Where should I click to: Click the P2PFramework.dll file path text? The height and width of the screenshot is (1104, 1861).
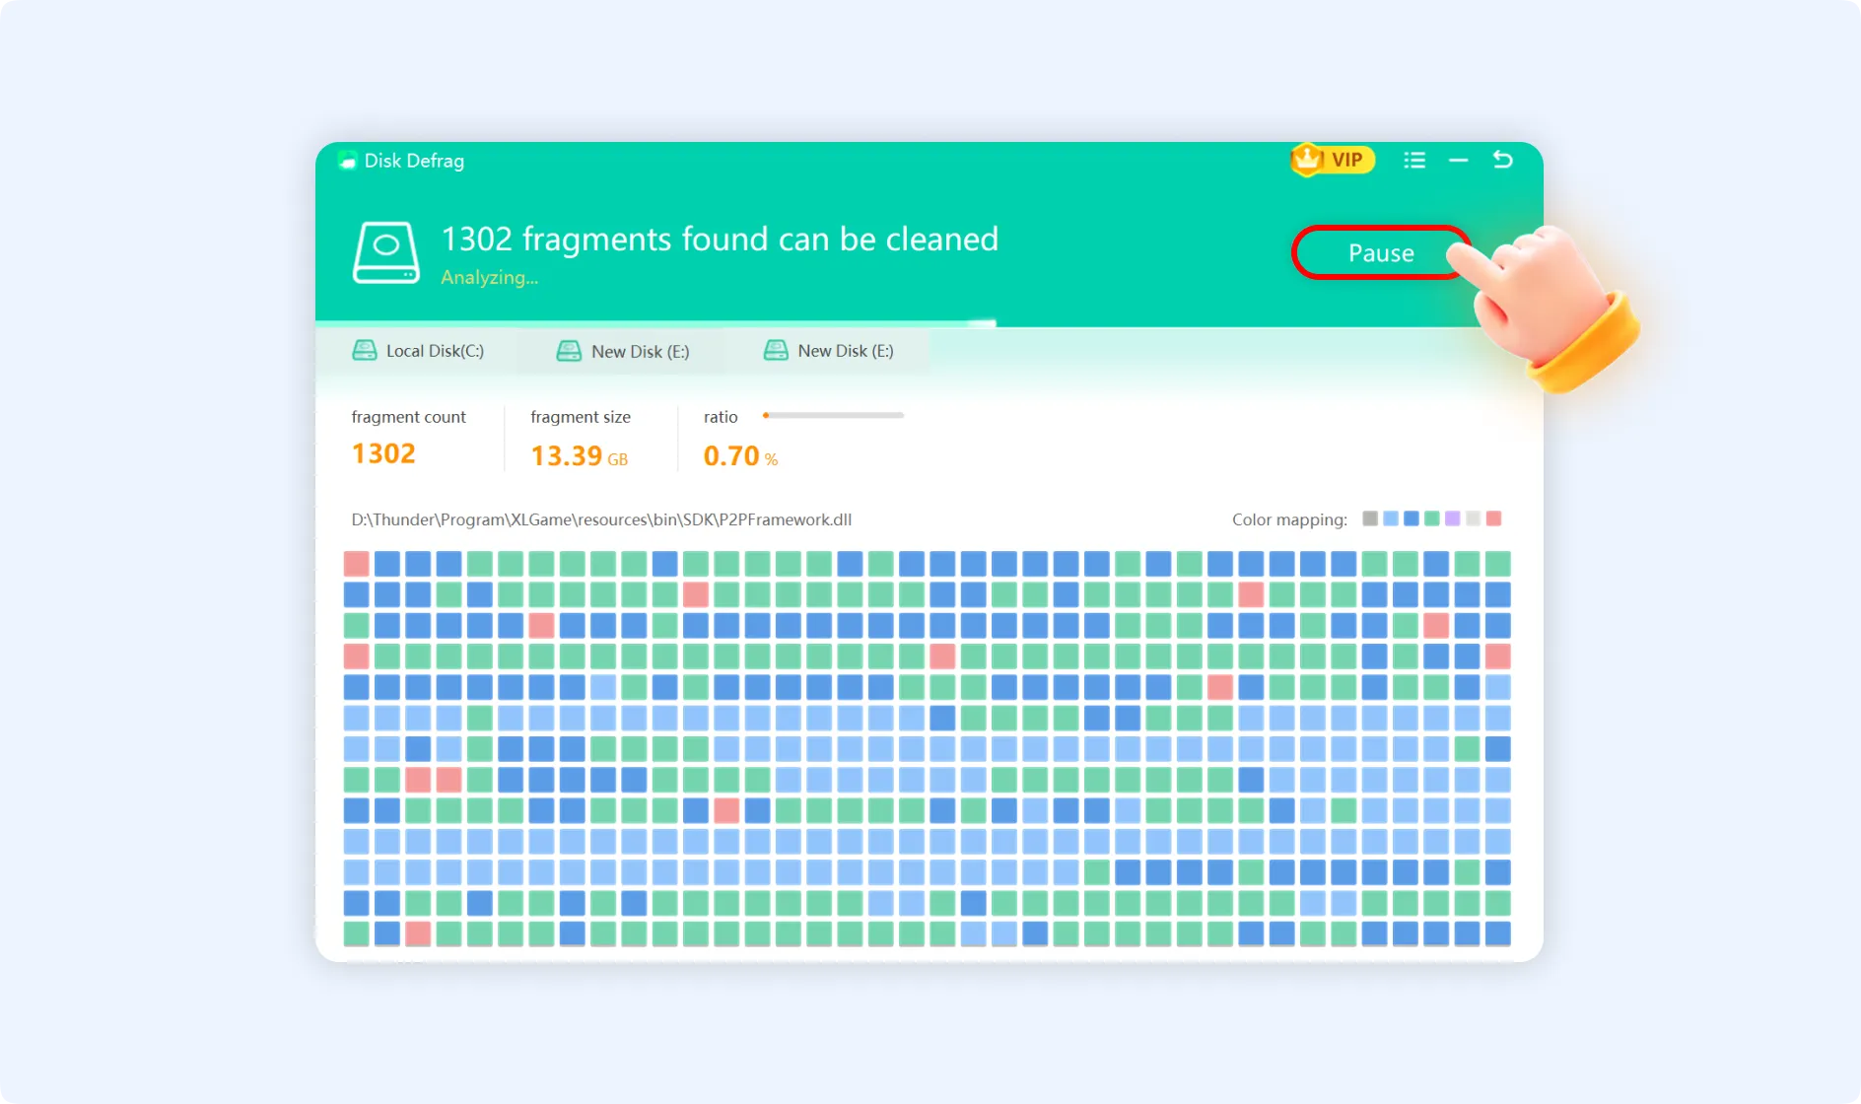601,519
